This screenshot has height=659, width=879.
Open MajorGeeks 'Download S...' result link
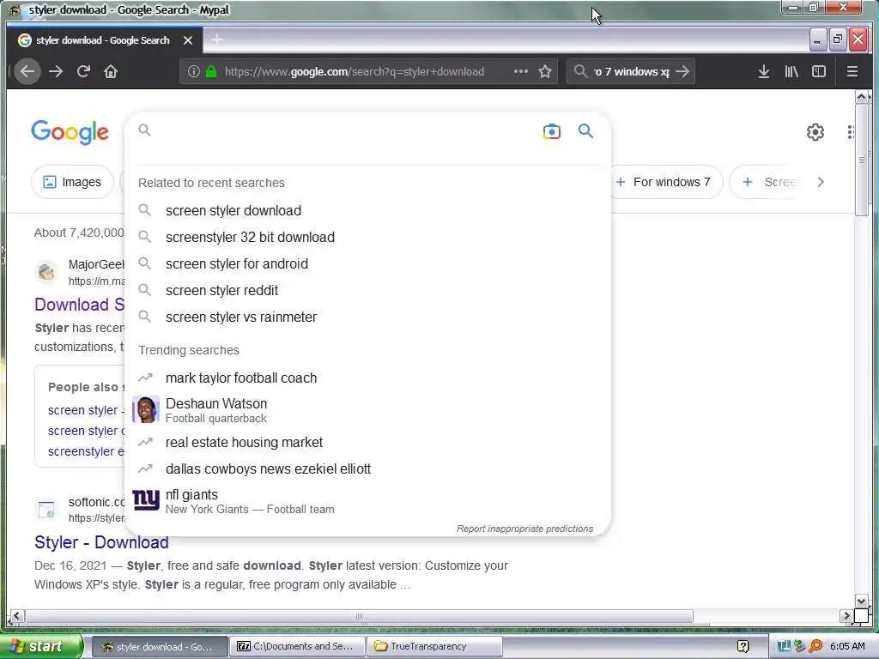pyautogui.click(x=80, y=305)
